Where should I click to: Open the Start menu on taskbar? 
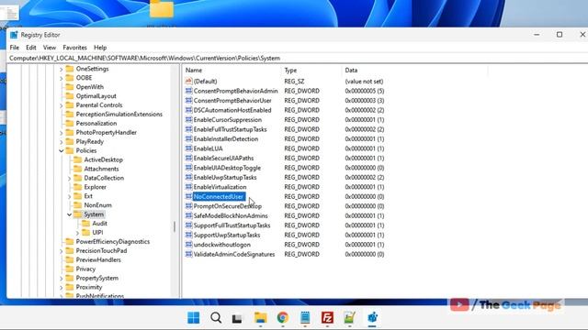pyautogui.click(x=194, y=318)
